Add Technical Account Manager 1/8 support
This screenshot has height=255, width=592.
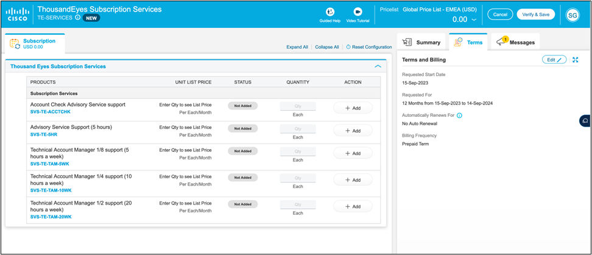pyautogui.click(x=353, y=153)
